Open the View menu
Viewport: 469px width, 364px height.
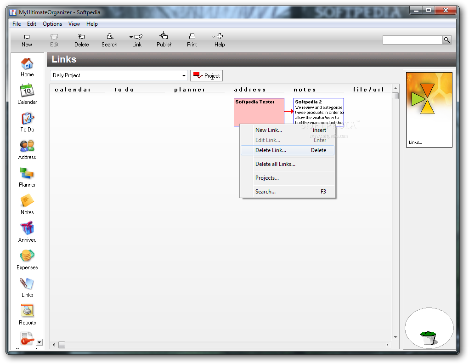pyautogui.click(x=74, y=24)
